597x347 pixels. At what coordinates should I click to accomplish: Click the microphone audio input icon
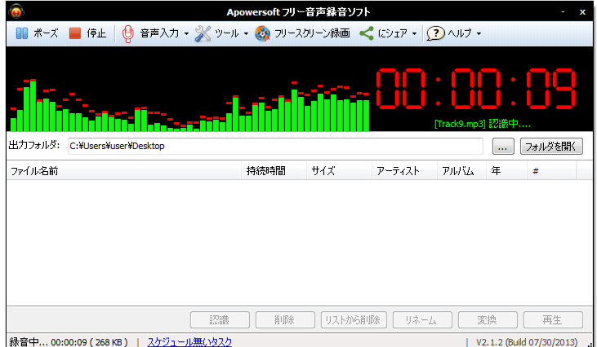tap(128, 33)
